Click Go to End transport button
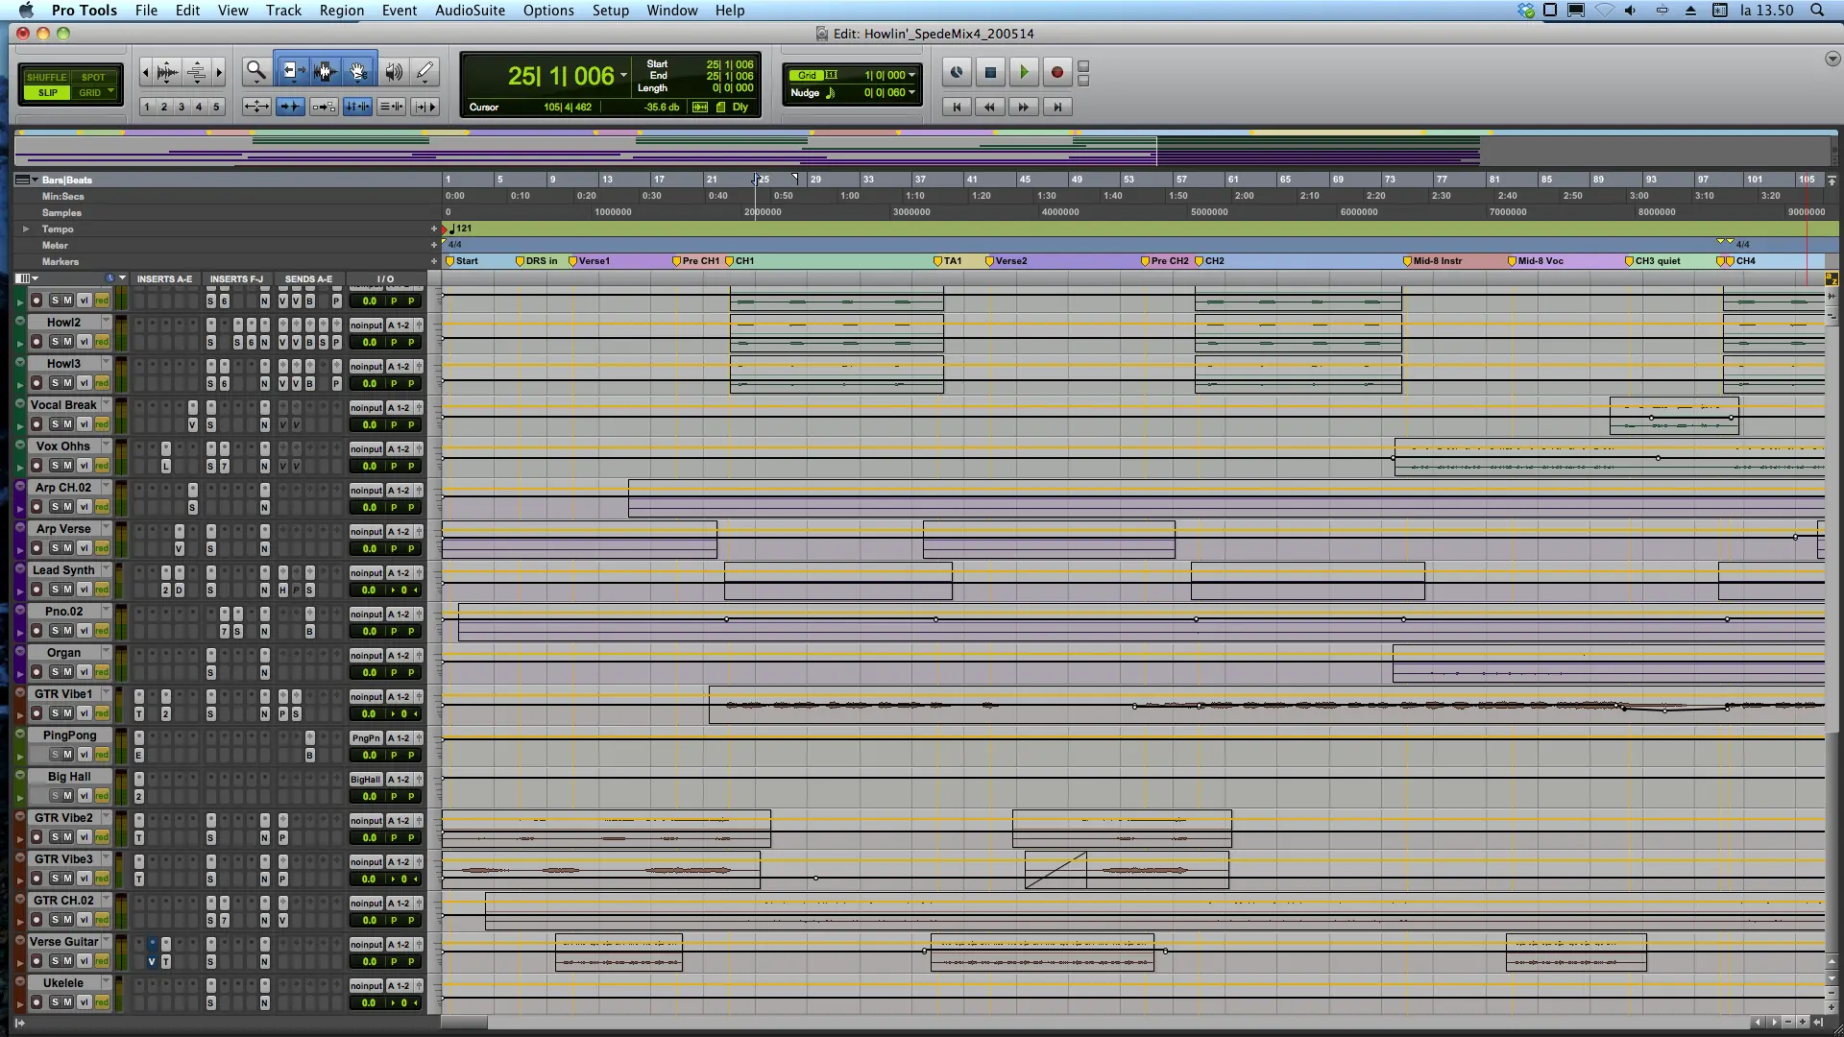 [x=1057, y=107]
